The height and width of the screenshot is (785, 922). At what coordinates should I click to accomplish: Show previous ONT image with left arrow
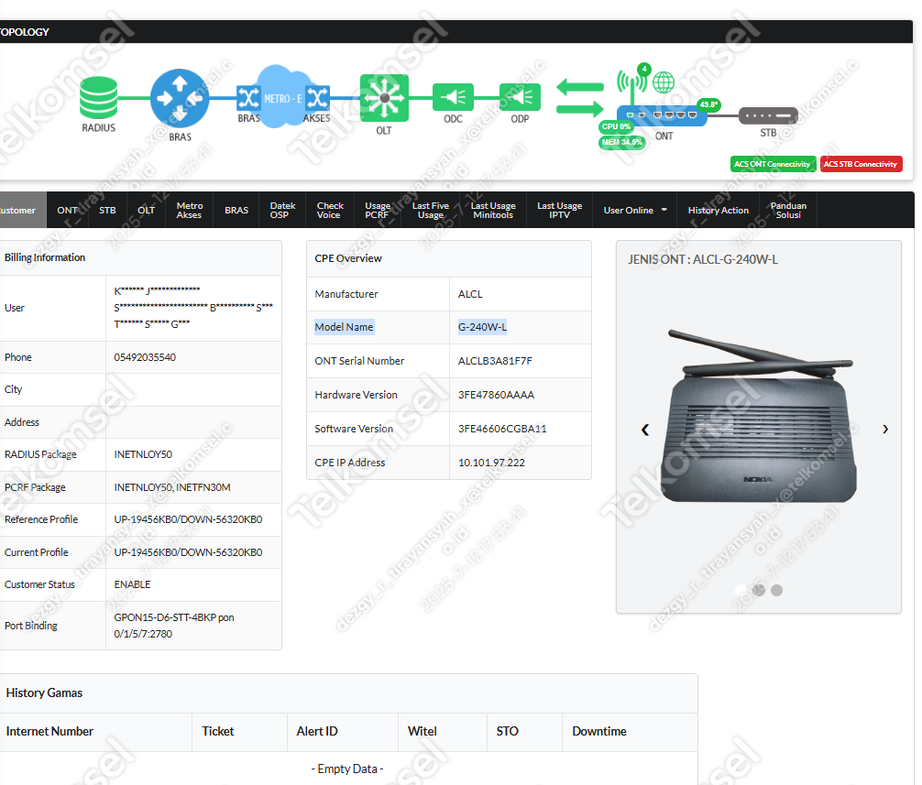[645, 430]
